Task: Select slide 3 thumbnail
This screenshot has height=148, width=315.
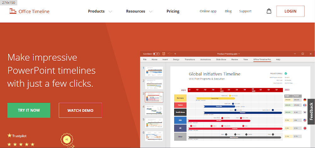Action: click(x=154, y=97)
